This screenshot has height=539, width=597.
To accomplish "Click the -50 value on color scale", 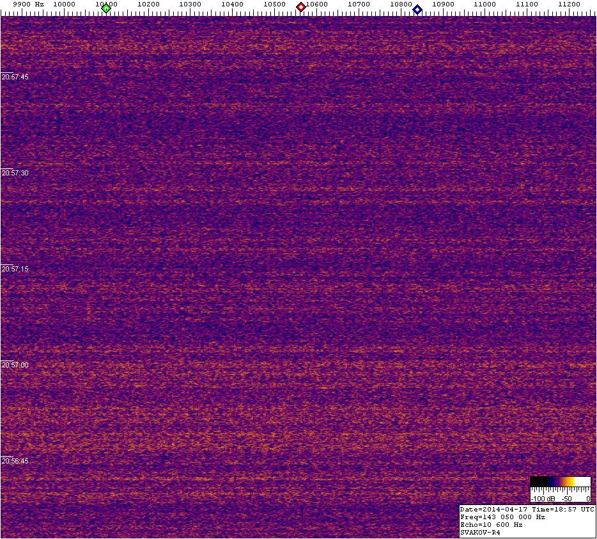I will point(566,498).
